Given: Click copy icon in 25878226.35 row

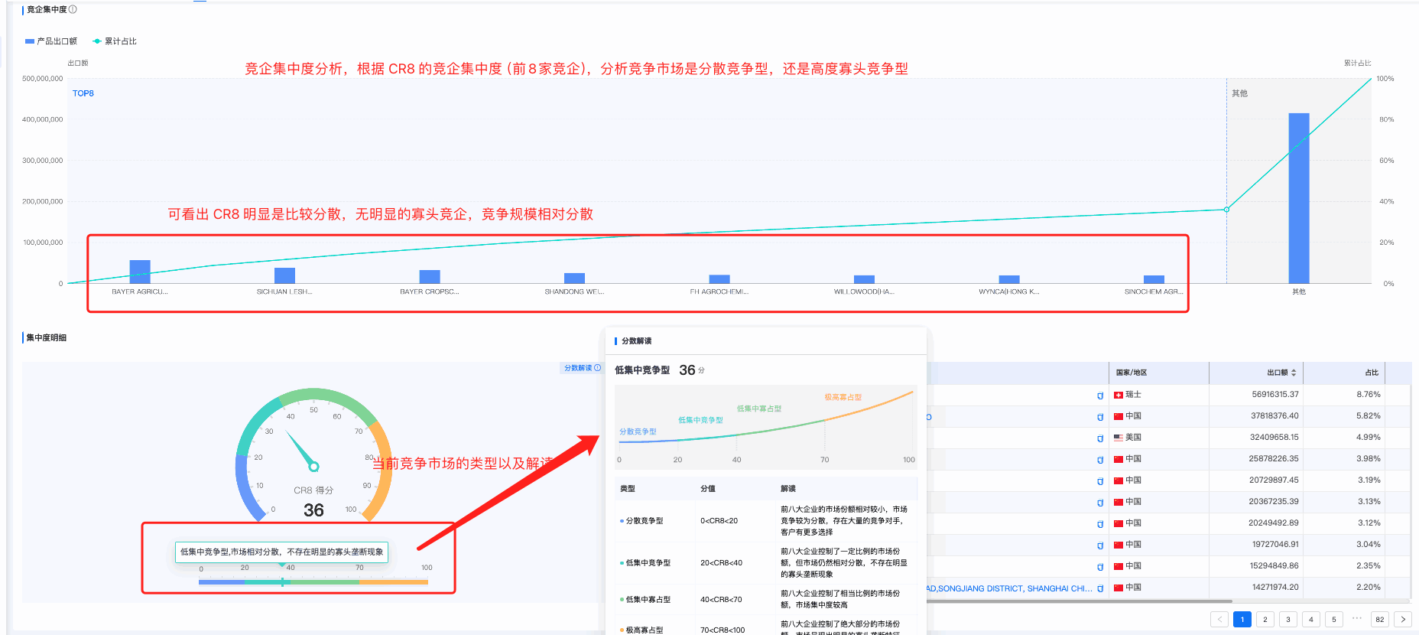Looking at the screenshot, I should tap(1100, 460).
